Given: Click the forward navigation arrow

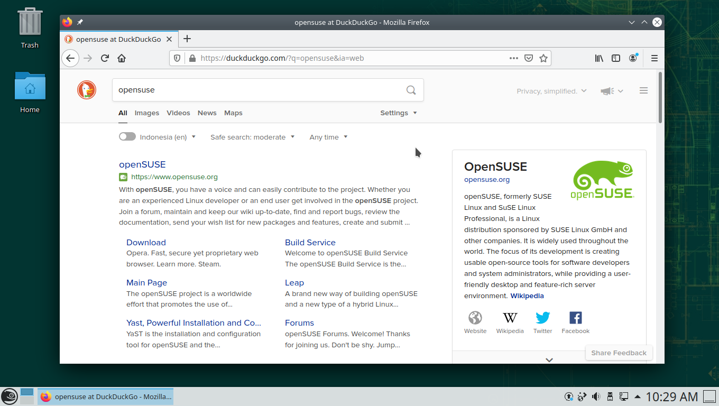Looking at the screenshot, I should pos(88,58).
